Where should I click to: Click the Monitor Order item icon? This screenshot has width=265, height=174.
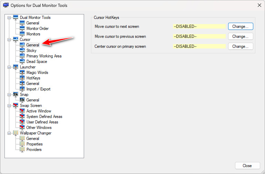pyautogui.click(x=22, y=29)
